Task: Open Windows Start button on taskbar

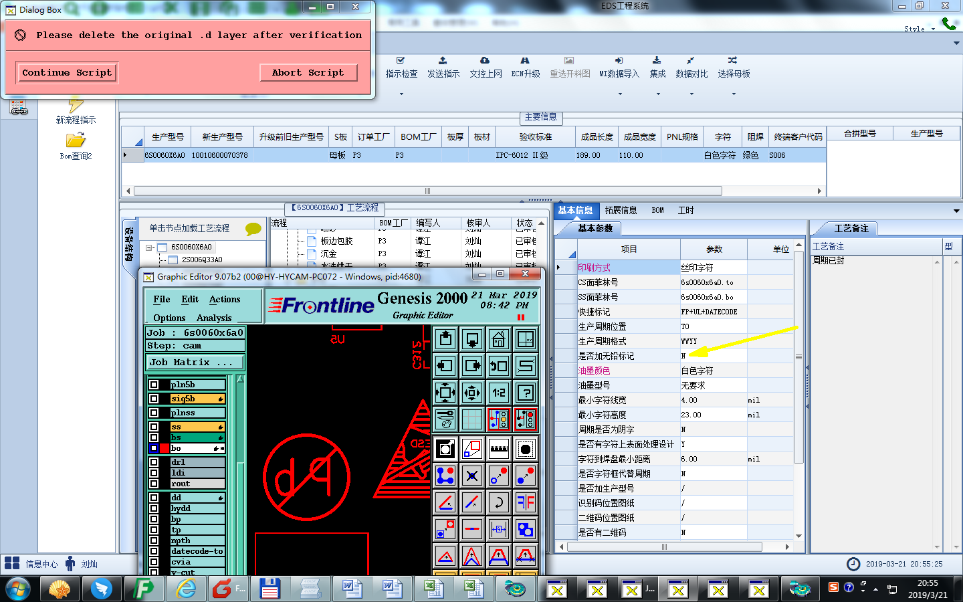Action: point(17,589)
